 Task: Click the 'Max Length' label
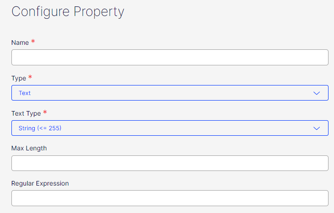(x=29, y=148)
